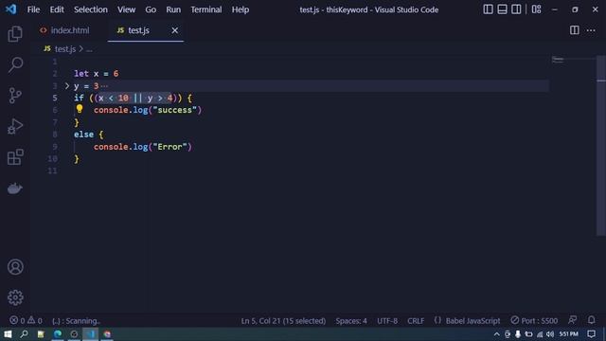Click the Scanning status bar item

(76, 320)
